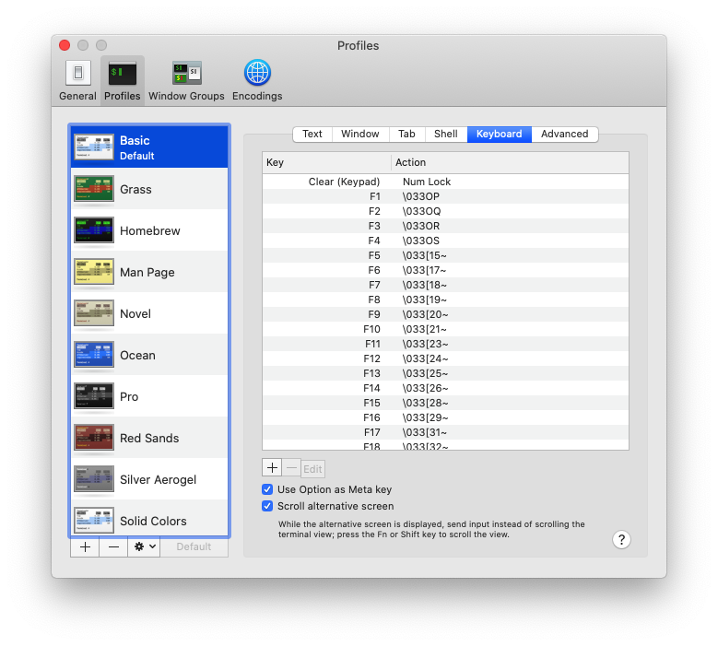Toggle Scroll alternative screen checkbox

tap(267, 506)
